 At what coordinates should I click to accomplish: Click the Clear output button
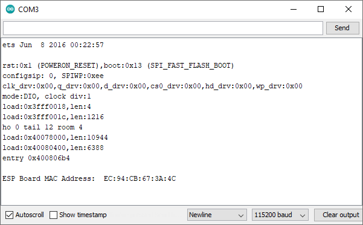(339, 215)
